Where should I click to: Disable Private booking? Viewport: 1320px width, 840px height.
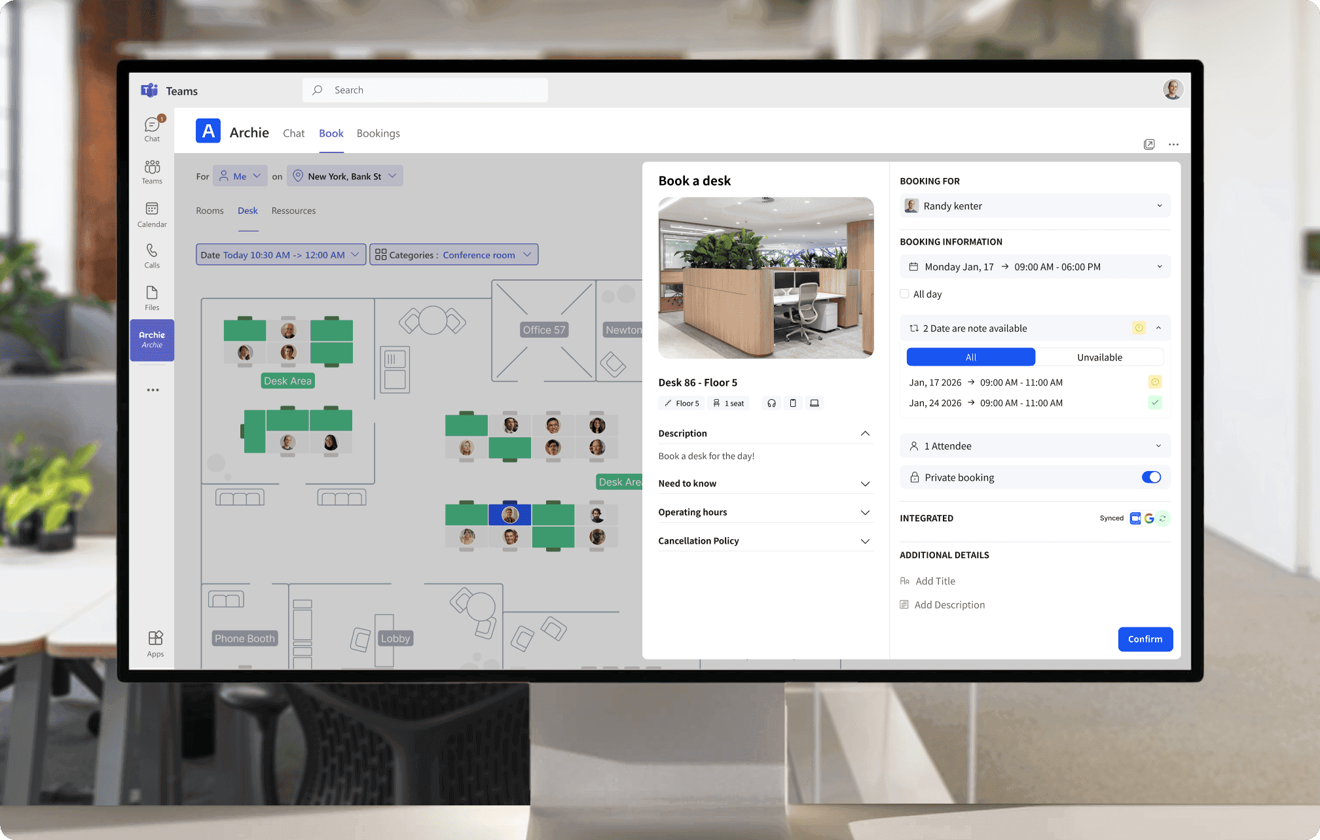[1150, 477]
